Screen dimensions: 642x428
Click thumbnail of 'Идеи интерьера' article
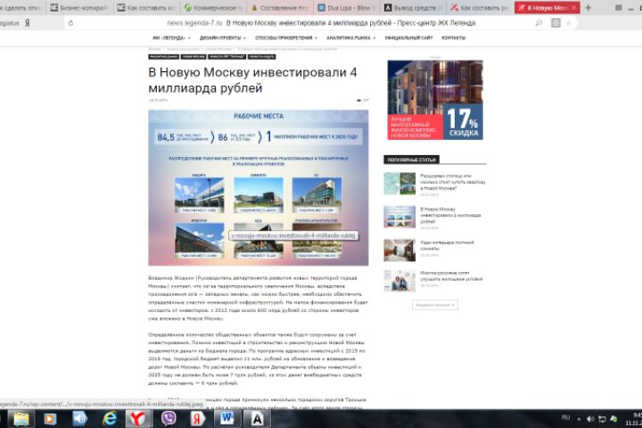[x=399, y=250]
